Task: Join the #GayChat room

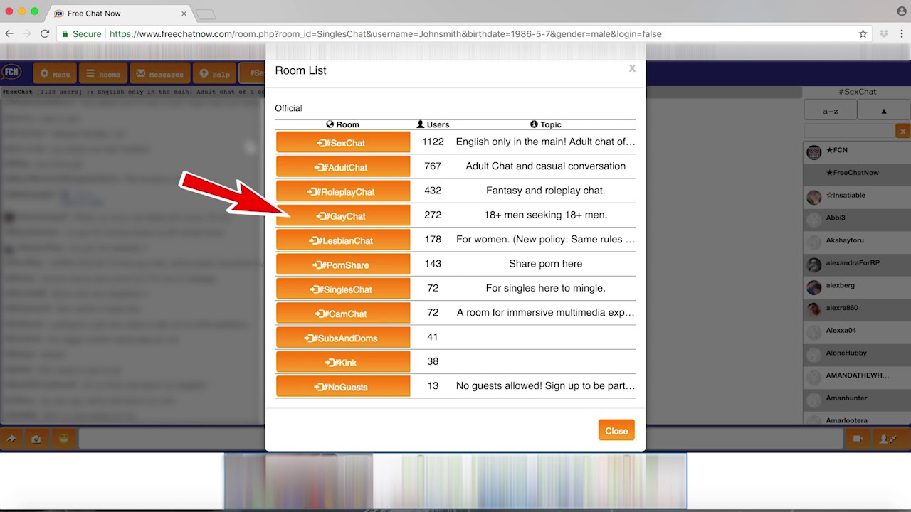Action: point(343,215)
